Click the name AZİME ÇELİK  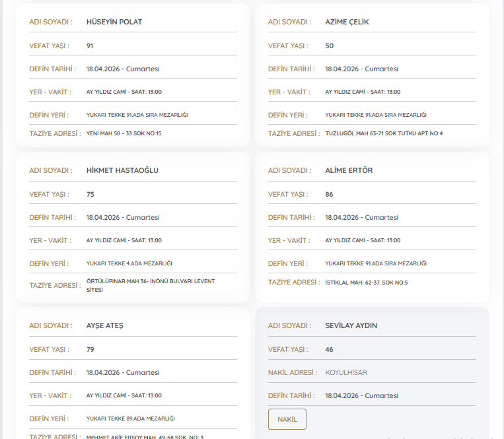click(x=347, y=22)
